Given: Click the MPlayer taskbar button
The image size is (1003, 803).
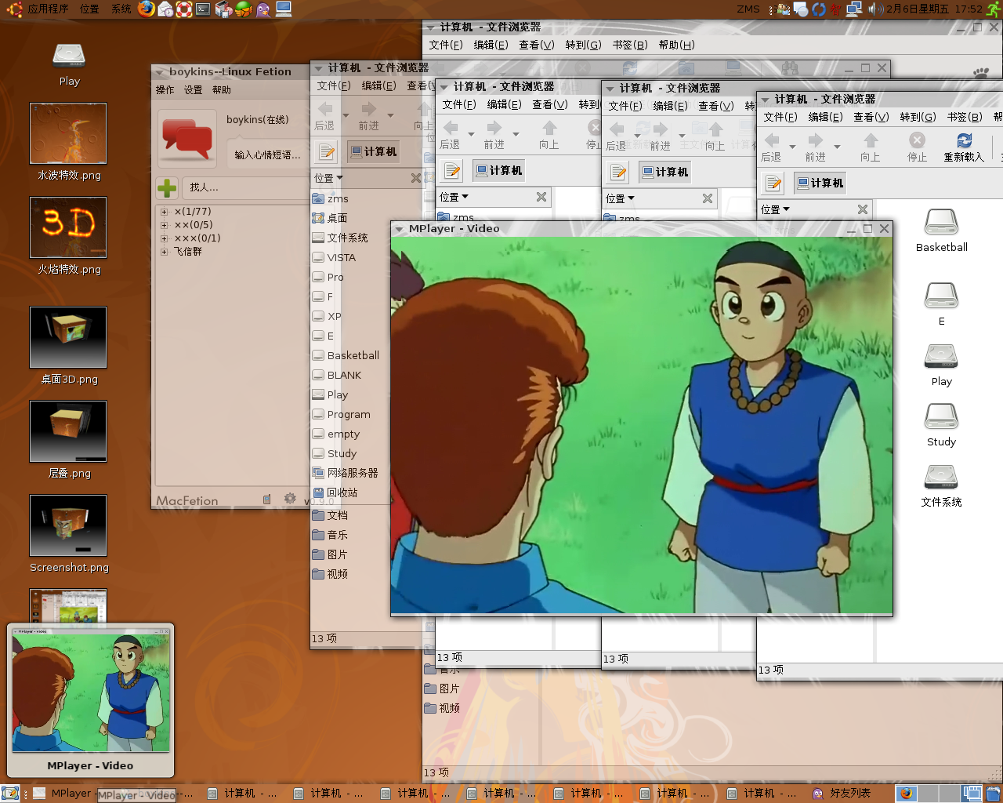Looking at the screenshot, I should pos(64,794).
